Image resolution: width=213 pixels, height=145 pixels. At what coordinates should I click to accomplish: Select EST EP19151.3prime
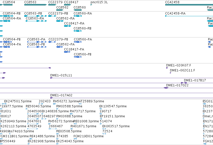tap(101, 119)
